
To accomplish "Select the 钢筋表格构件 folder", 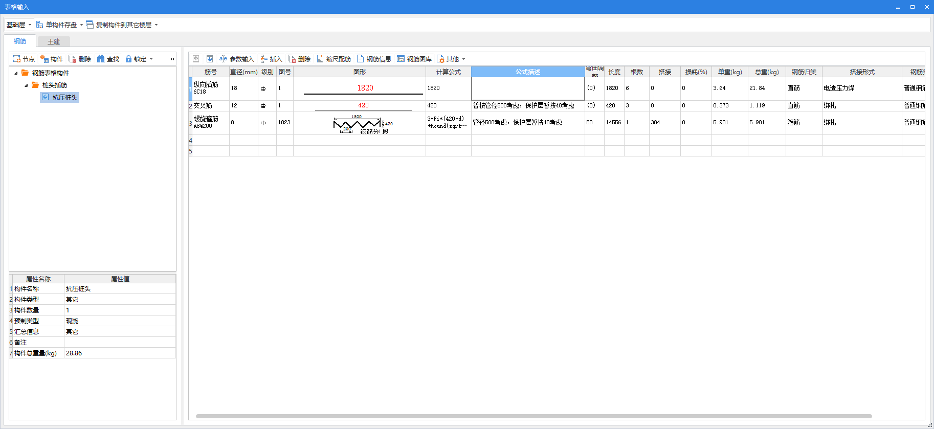I will click(45, 73).
